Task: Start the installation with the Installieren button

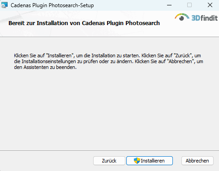Action: 150,161
